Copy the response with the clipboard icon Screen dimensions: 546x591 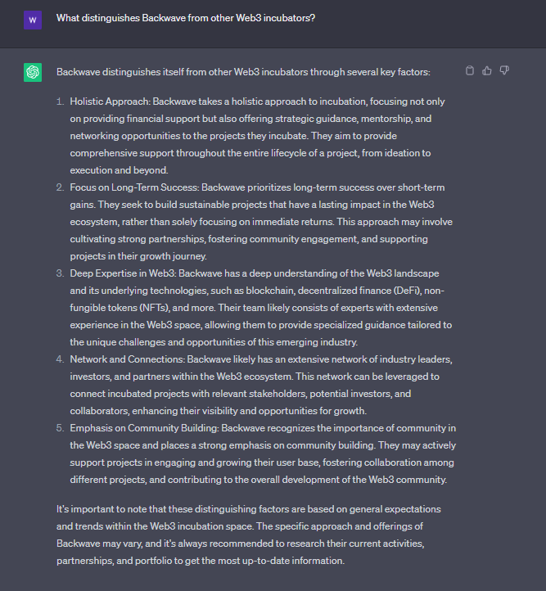(x=470, y=70)
